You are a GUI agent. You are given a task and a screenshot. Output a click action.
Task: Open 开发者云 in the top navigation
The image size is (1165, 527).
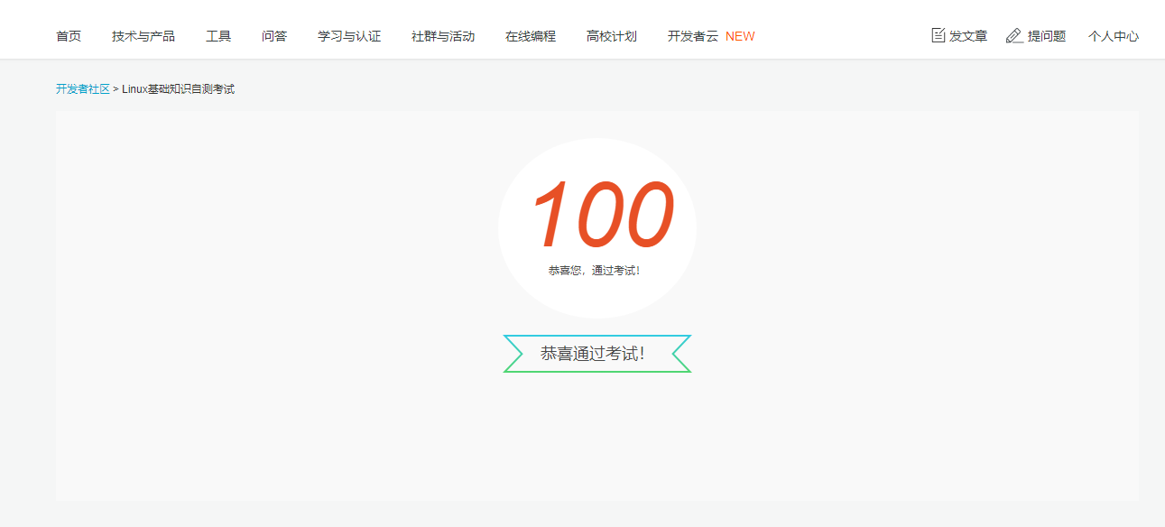[x=693, y=36]
